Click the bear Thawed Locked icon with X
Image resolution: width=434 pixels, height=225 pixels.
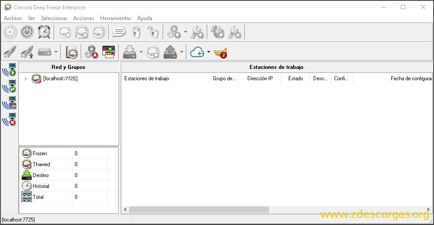(x=82, y=32)
